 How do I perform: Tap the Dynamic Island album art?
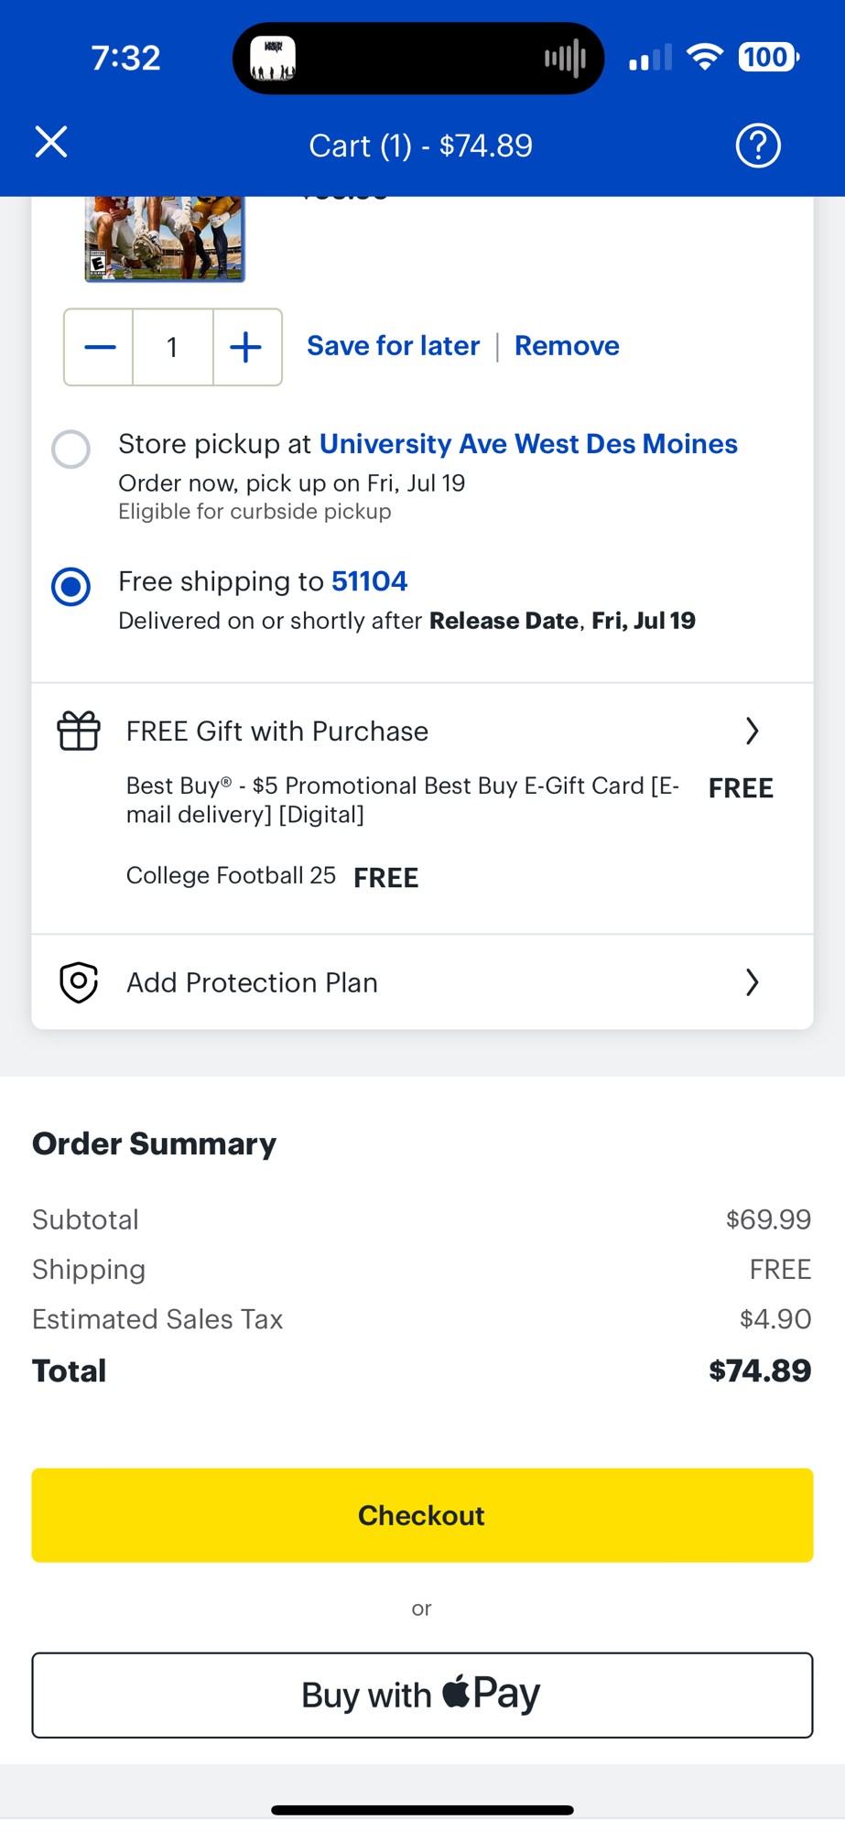[x=273, y=59]
